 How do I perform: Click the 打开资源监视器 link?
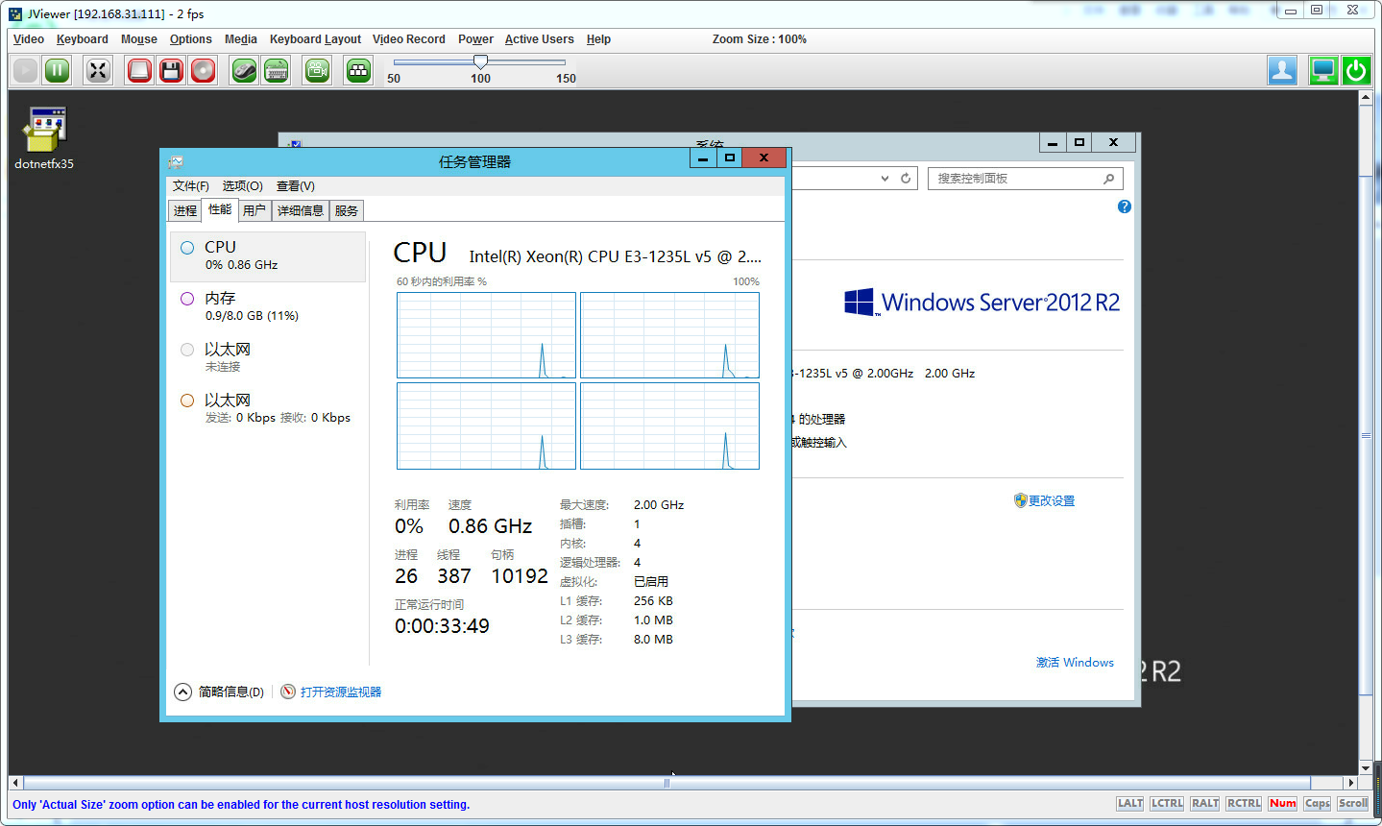(x=340, y=692)
